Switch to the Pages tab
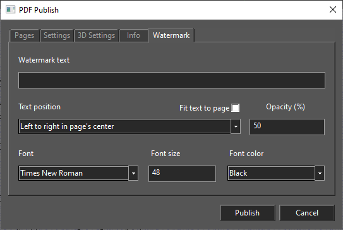This screenshot has height=230, width=343. 24,35
